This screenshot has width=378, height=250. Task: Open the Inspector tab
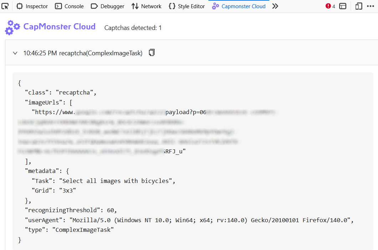coord(32,6)
